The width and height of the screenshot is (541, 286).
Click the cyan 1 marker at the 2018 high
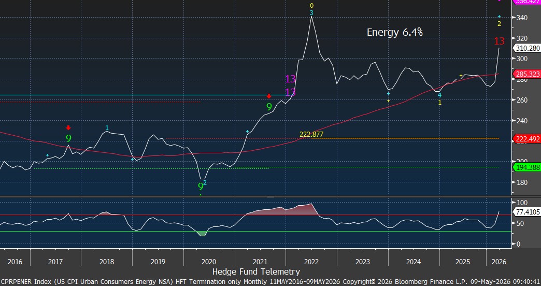pos(107,128)
